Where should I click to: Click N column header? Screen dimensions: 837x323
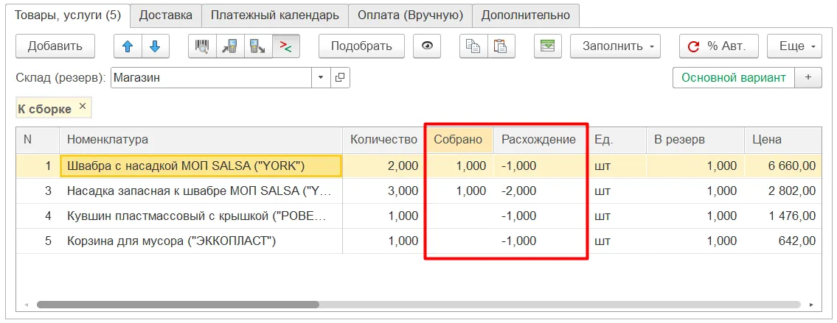click(38, 140)
